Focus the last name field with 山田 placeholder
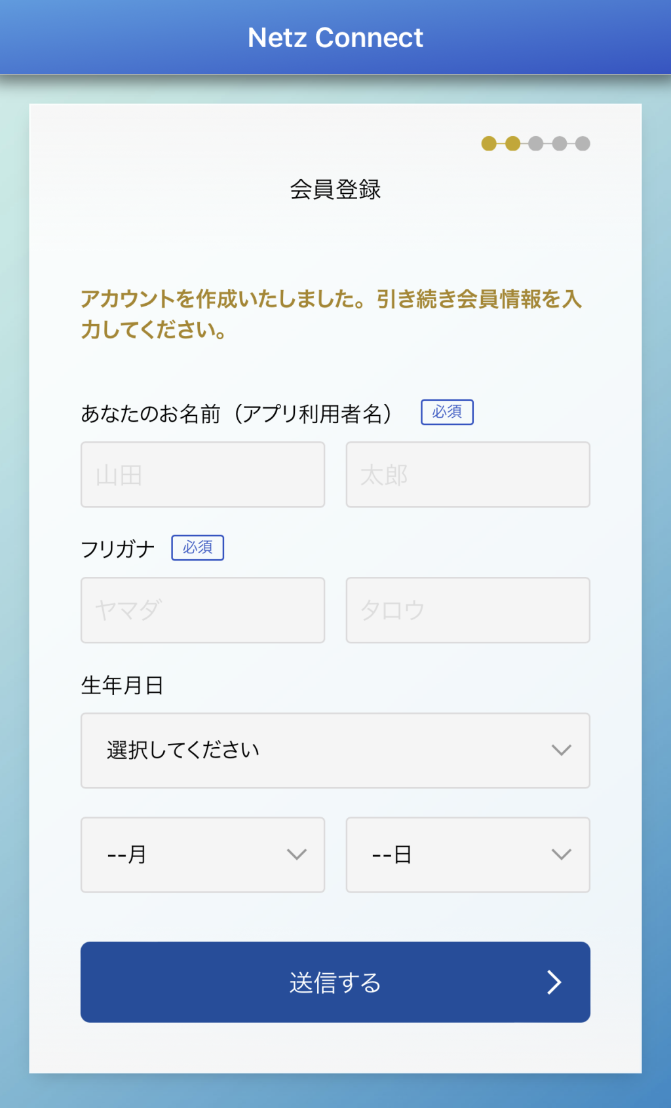 202,475
